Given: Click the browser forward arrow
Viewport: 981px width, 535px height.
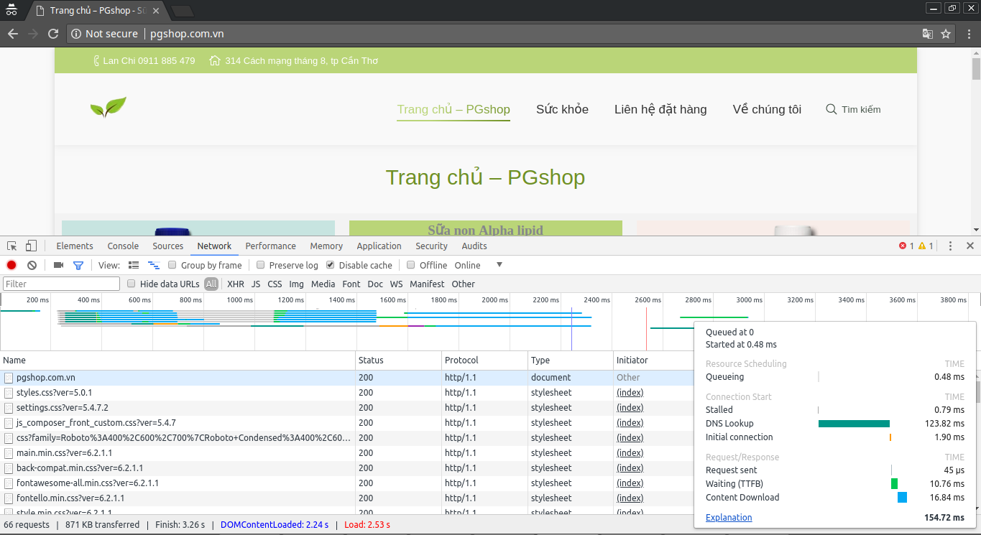Looking at the screenshot, I should click(33, 34).
